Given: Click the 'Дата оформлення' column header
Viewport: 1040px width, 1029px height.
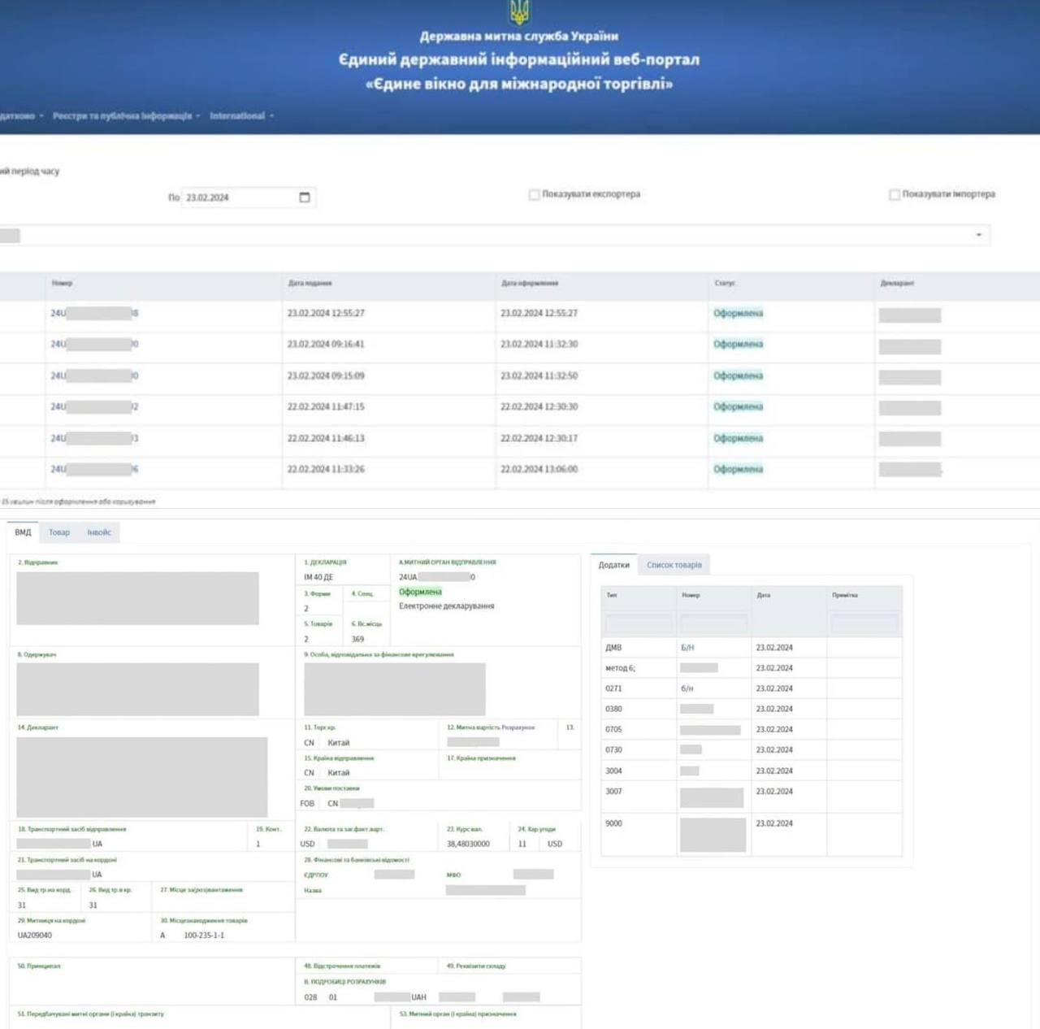Looking at the screenshot, I should pos(529,284).
